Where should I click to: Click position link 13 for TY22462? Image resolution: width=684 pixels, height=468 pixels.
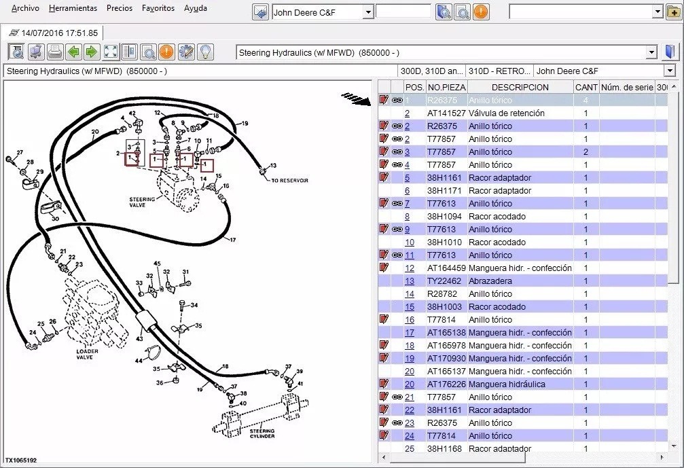(409, 281)
